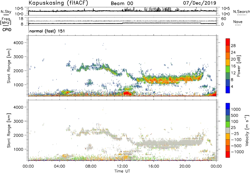This screenshot has width=250, height=173.
Task: Click the 'Power [dB]' colorbar label
Action: 238,66
